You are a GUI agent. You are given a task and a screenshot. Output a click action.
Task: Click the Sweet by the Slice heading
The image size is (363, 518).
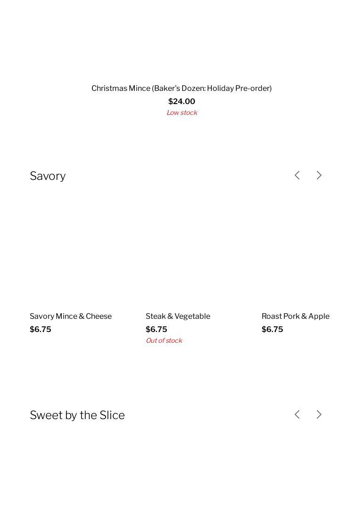77,415
